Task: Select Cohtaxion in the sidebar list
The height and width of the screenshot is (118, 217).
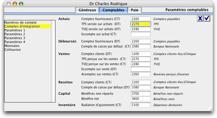Action: click(27, 50)
